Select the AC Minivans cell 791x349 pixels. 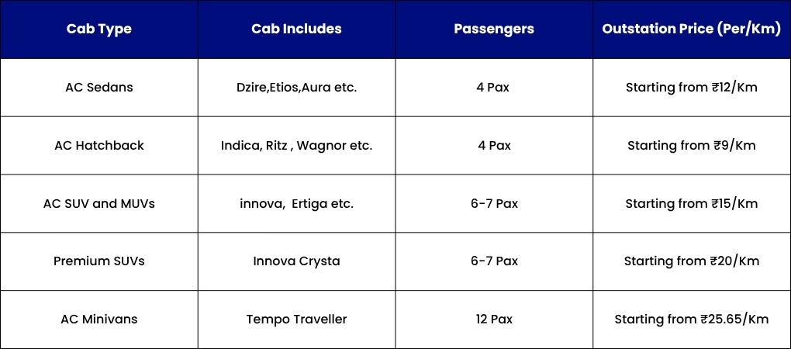click(99, 320)
